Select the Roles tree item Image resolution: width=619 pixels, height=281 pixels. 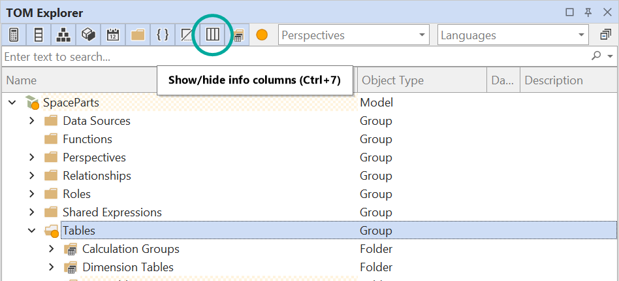click(x=77, y=194)
